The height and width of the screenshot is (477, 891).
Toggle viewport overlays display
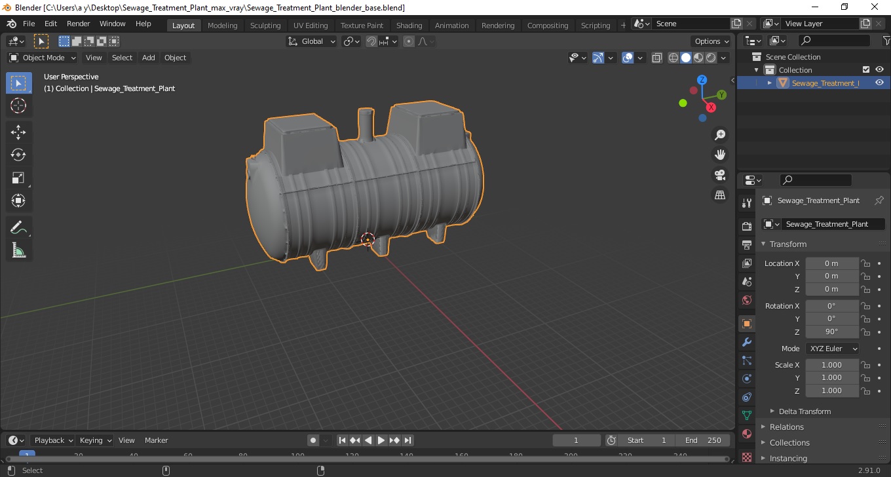[x=628, y=58]
